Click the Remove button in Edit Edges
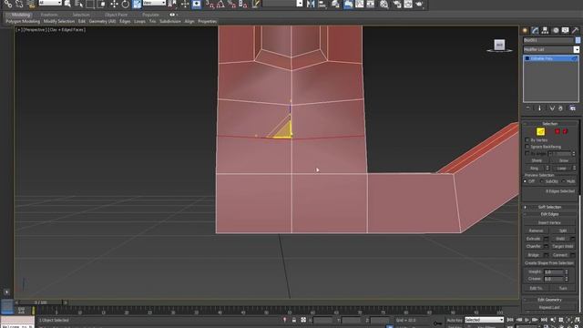583x328 pixels. coord(536,231)
